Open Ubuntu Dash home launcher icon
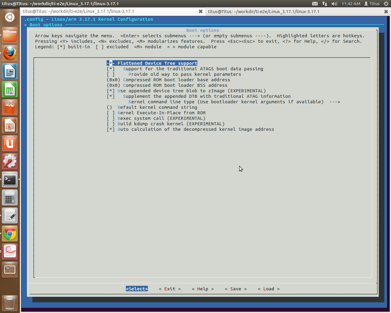391x313 pixels. pyautogui.click(x=10, y=17)
